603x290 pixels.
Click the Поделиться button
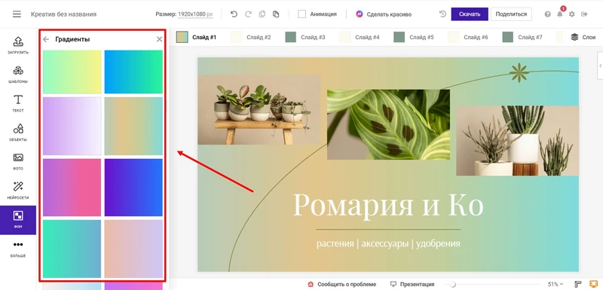(x=511, y=14)
